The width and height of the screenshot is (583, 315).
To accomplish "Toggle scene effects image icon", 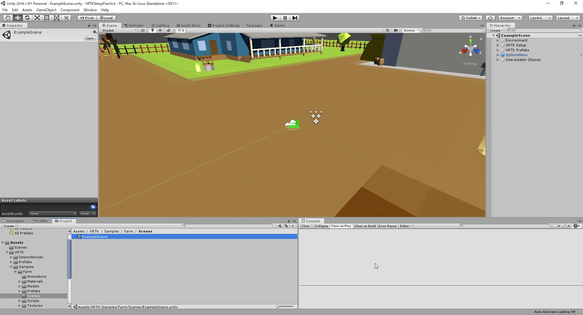I will click(x=168, y=30).
